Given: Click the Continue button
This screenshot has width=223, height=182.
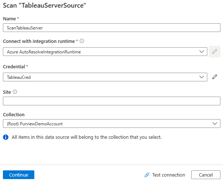Looking at the screenshot, I should (19, 175).
